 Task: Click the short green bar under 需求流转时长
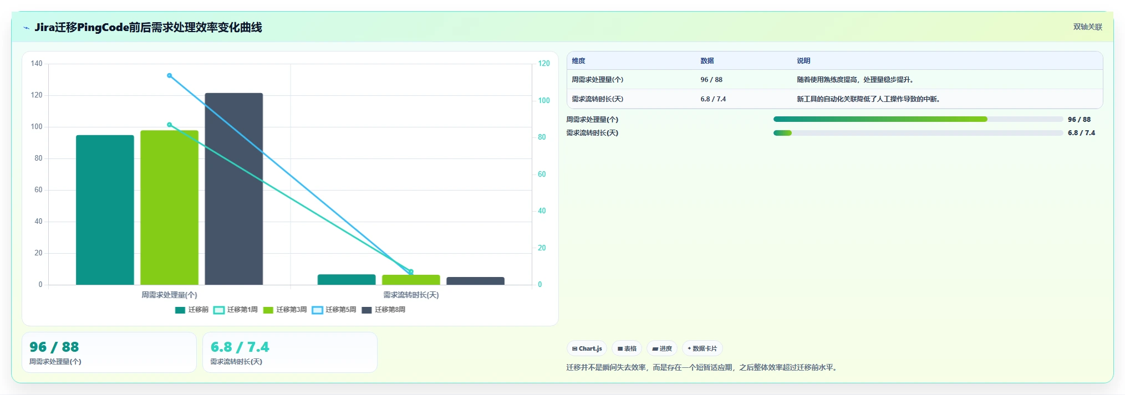(x=411, y=280)
